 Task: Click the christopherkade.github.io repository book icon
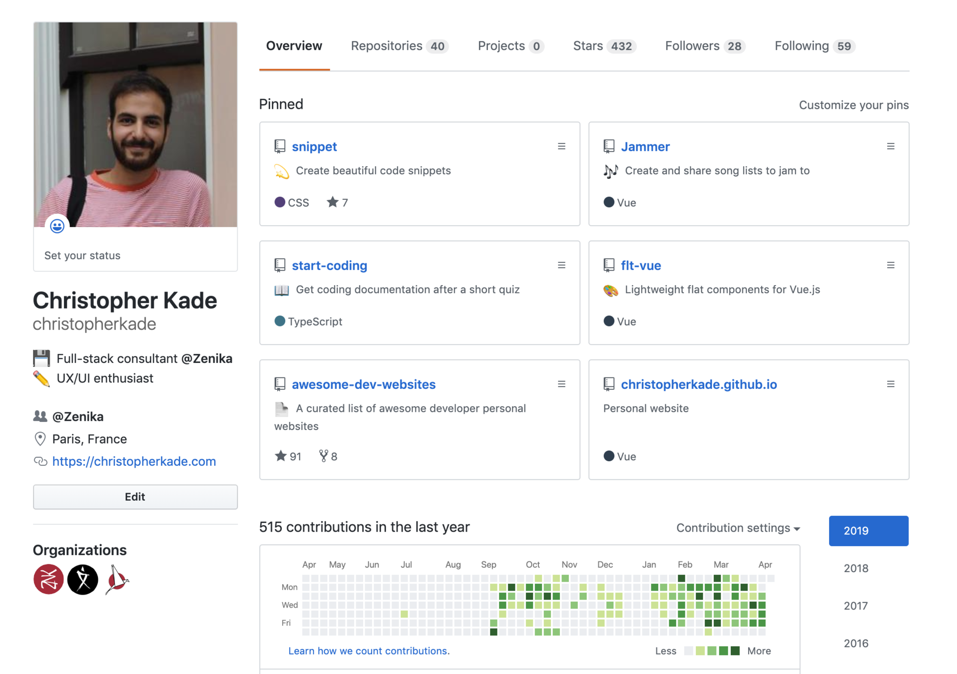tap(609, 384)
